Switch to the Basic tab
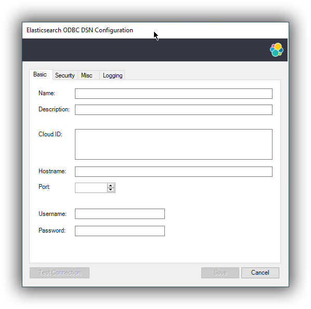 [41, 74]
